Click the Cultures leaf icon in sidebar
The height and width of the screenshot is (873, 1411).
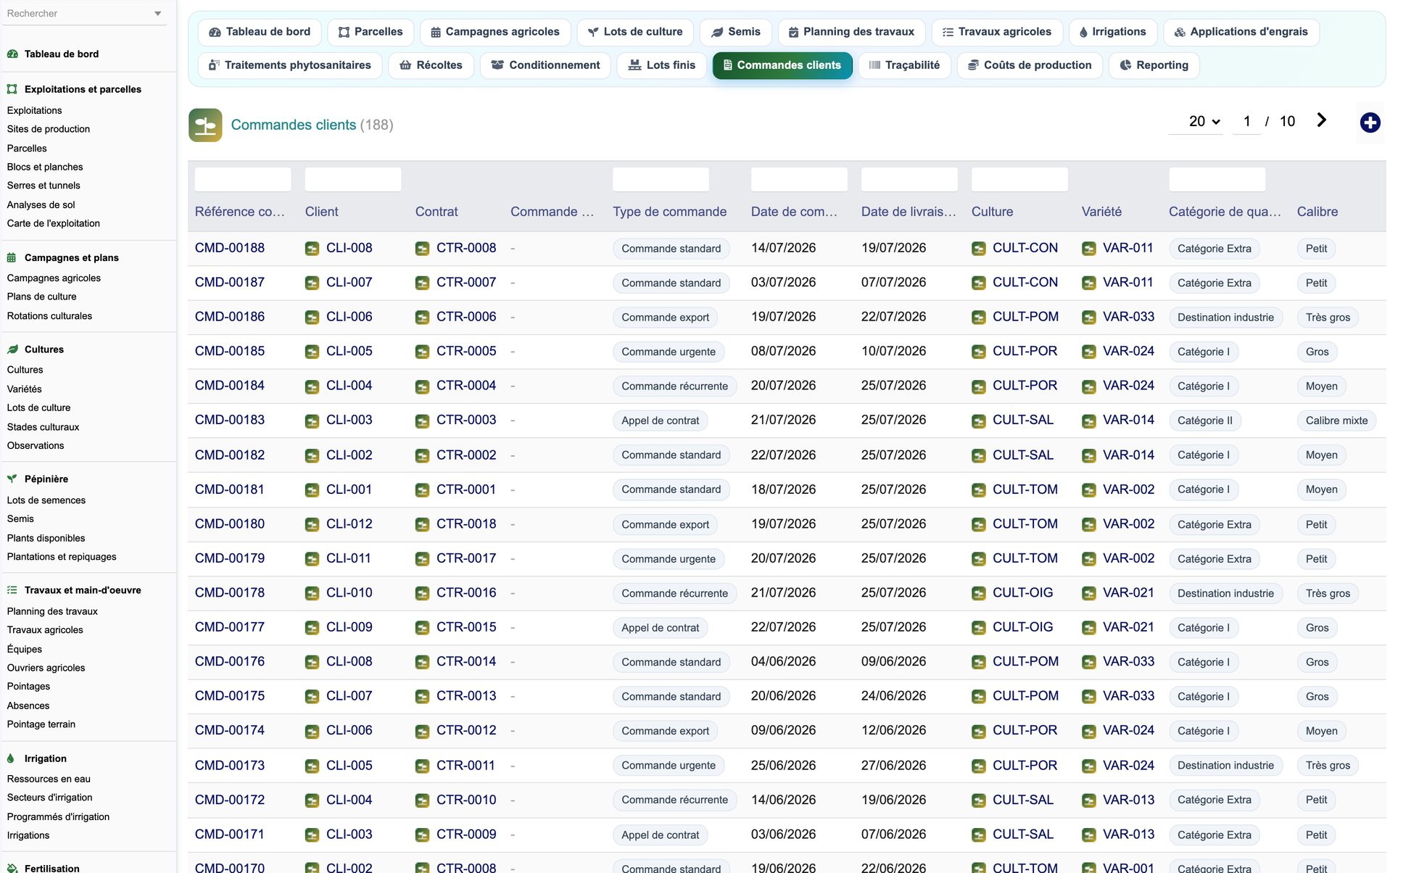[12, 349]
